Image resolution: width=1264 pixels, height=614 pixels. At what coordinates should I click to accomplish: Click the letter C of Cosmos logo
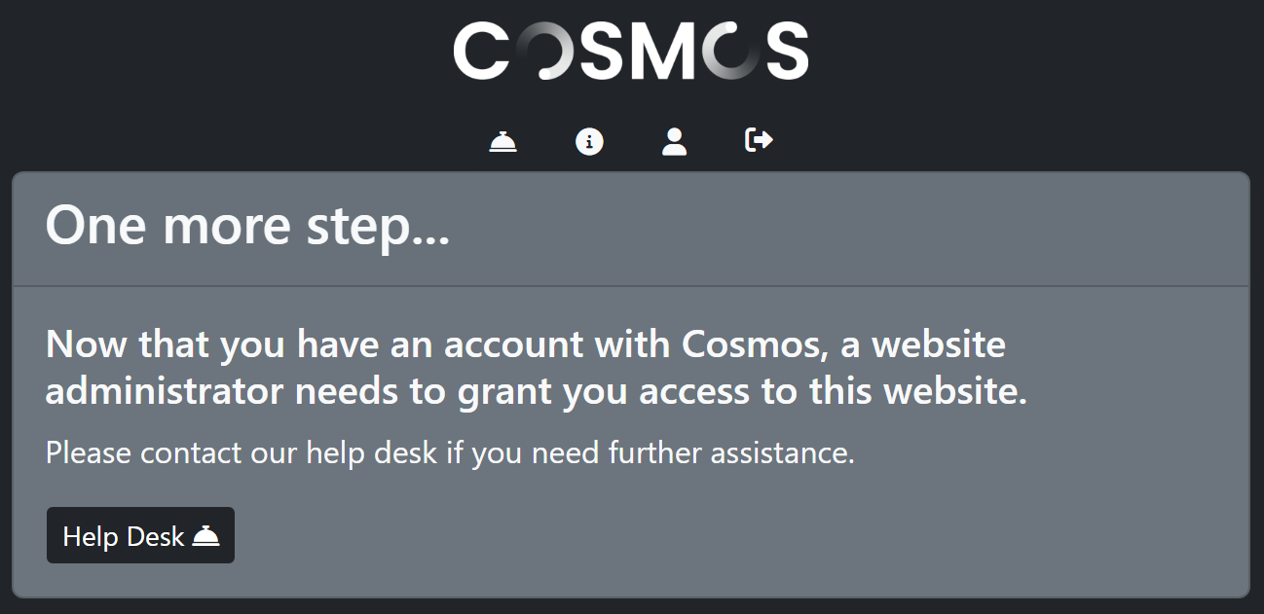coord(482,52)
